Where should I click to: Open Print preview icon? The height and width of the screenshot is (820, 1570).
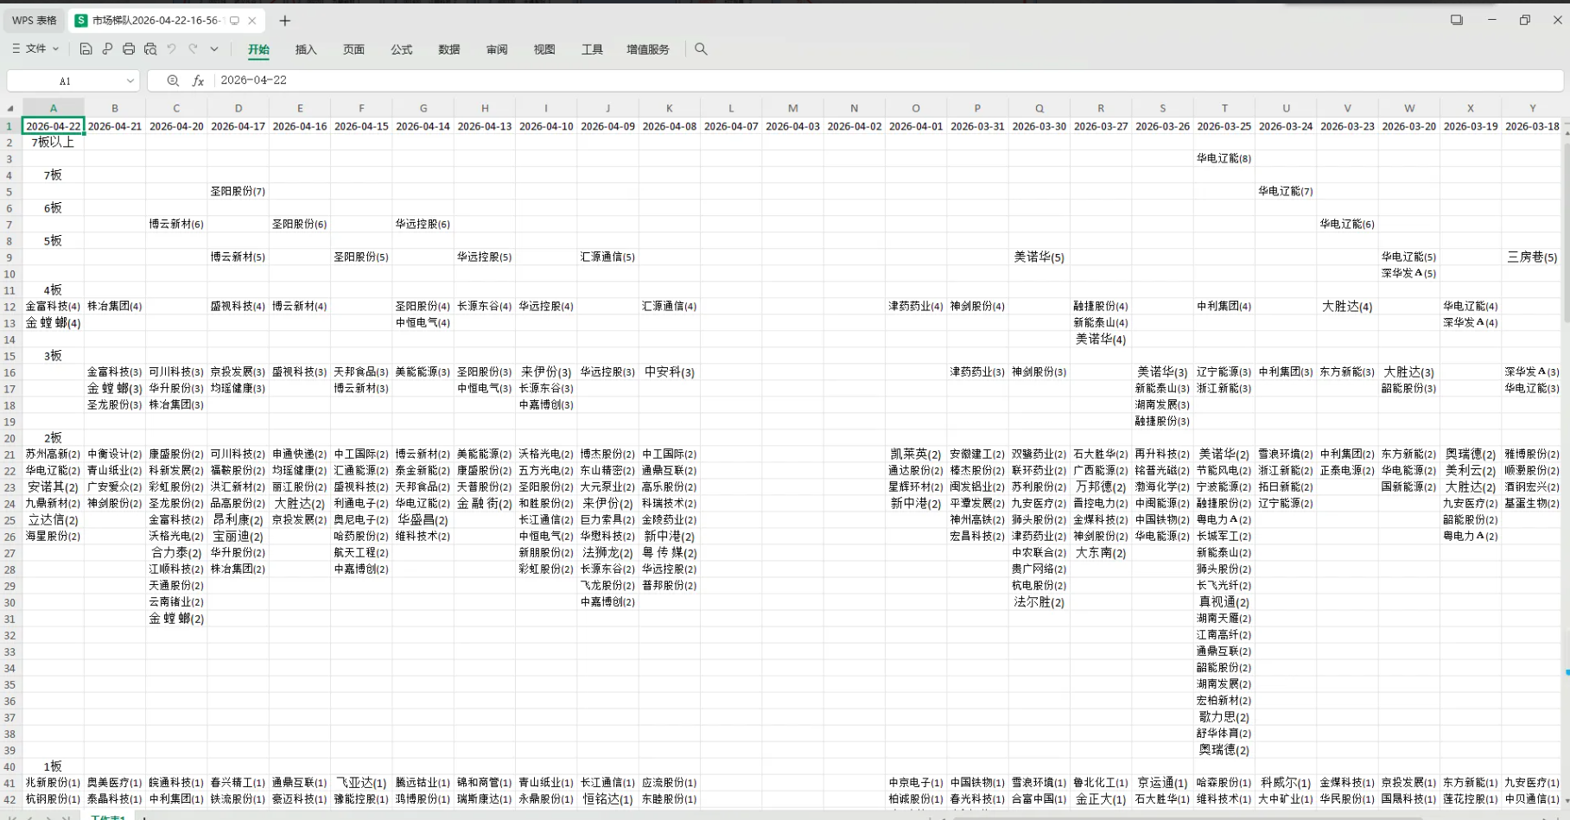tap(150, 49)
